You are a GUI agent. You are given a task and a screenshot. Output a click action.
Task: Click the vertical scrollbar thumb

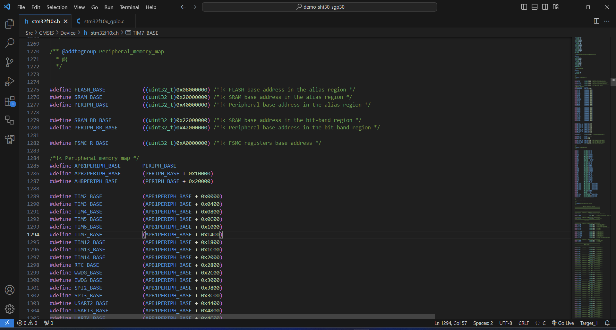613,82
